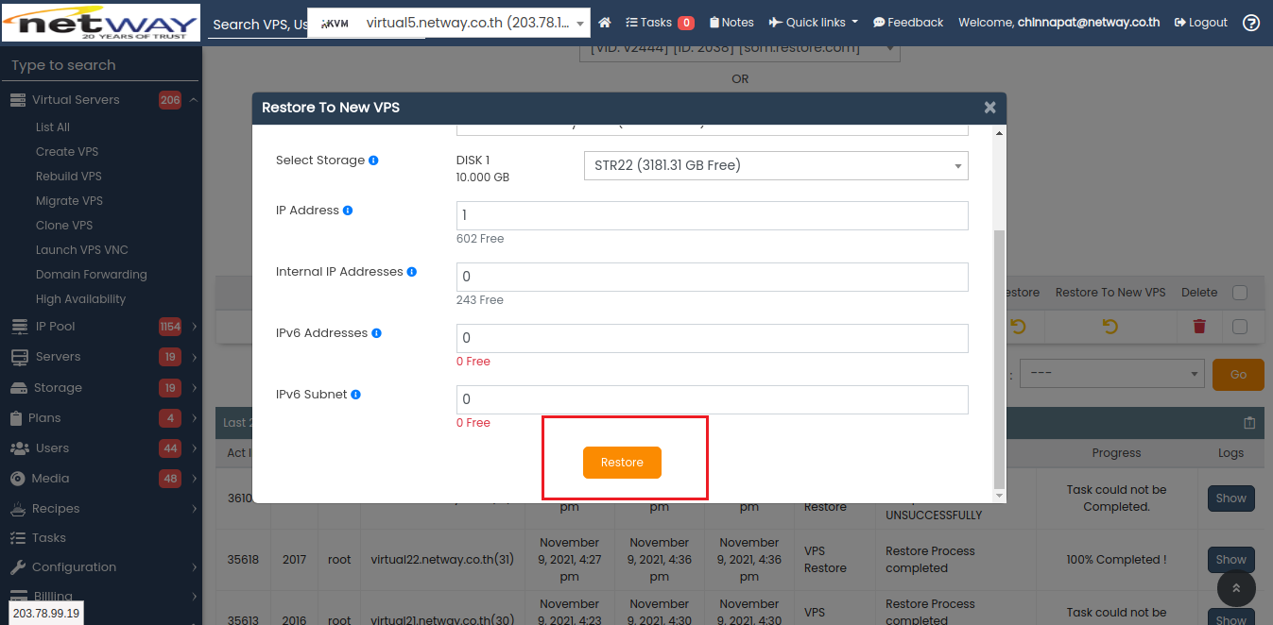Click the IPv6 Subnet info icon

tap(356, 395)
